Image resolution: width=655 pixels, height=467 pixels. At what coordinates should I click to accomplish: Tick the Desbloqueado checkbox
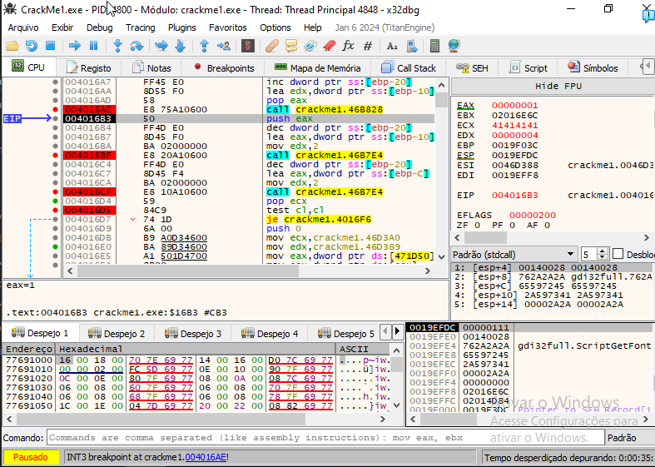618,254
